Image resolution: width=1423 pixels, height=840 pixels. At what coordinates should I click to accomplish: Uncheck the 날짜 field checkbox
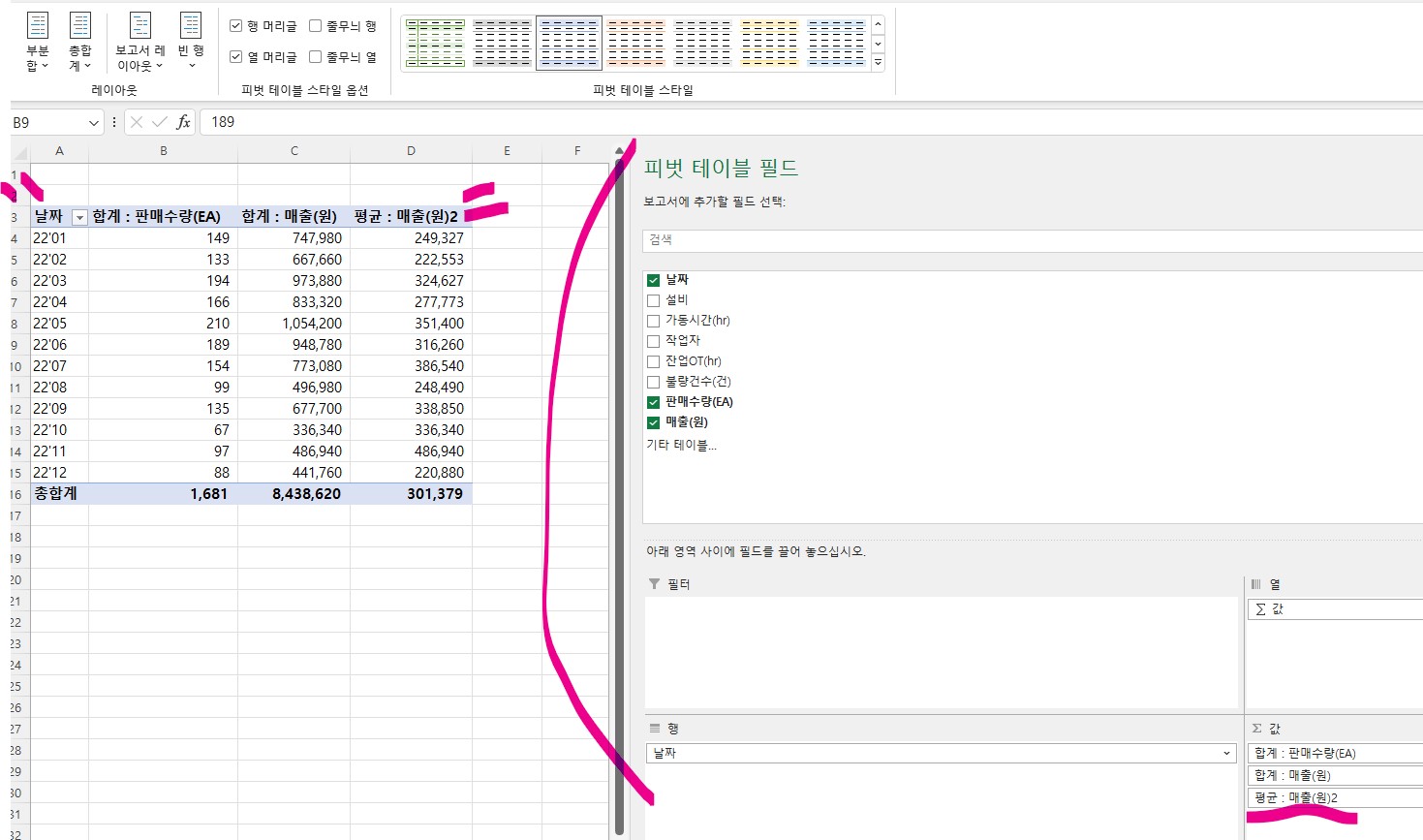tap(653, 280)
